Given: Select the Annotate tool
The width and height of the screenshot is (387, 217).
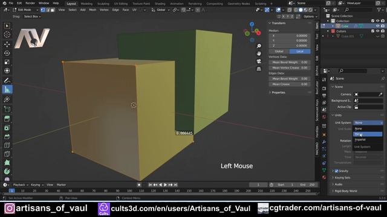Looking at the screenshot, I should (x=7, y=80).
